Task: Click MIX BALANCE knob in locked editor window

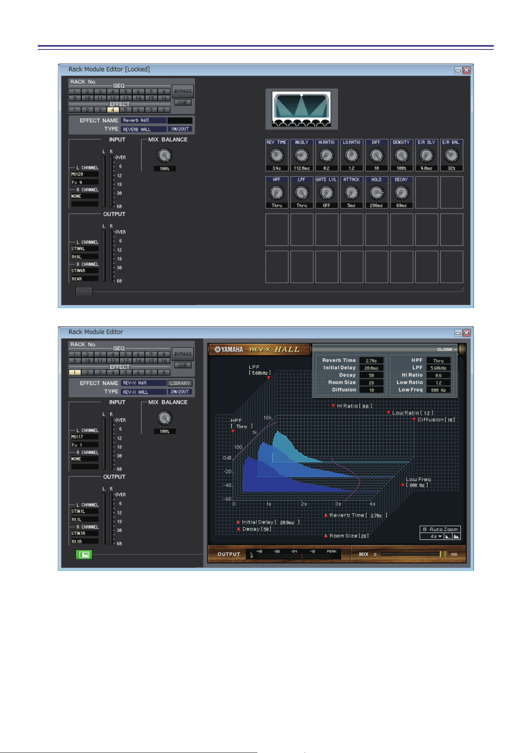Action: pyautogui.click(x=164, y=156)
